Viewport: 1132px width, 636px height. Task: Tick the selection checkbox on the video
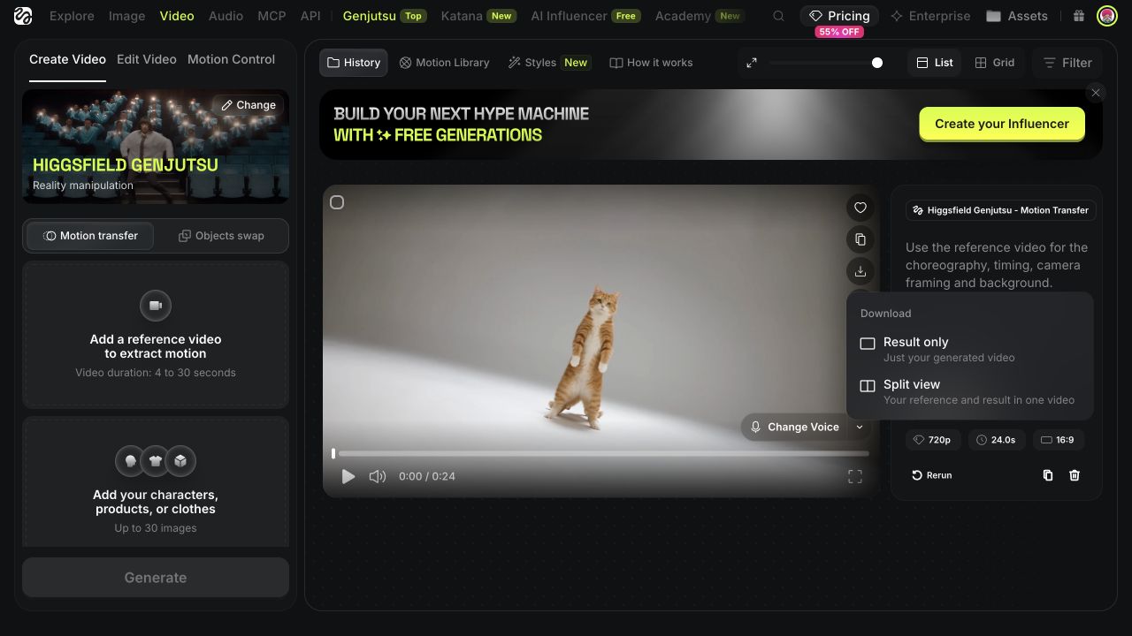pos(337,202)
